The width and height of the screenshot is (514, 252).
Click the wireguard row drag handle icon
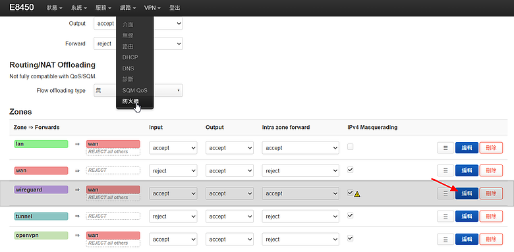click(x=445, y=193)
